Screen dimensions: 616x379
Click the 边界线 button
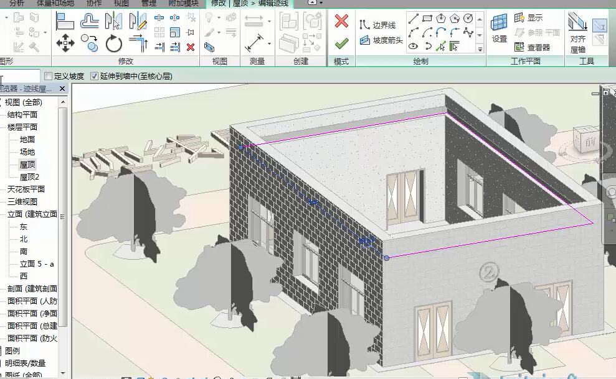[378, 25]
